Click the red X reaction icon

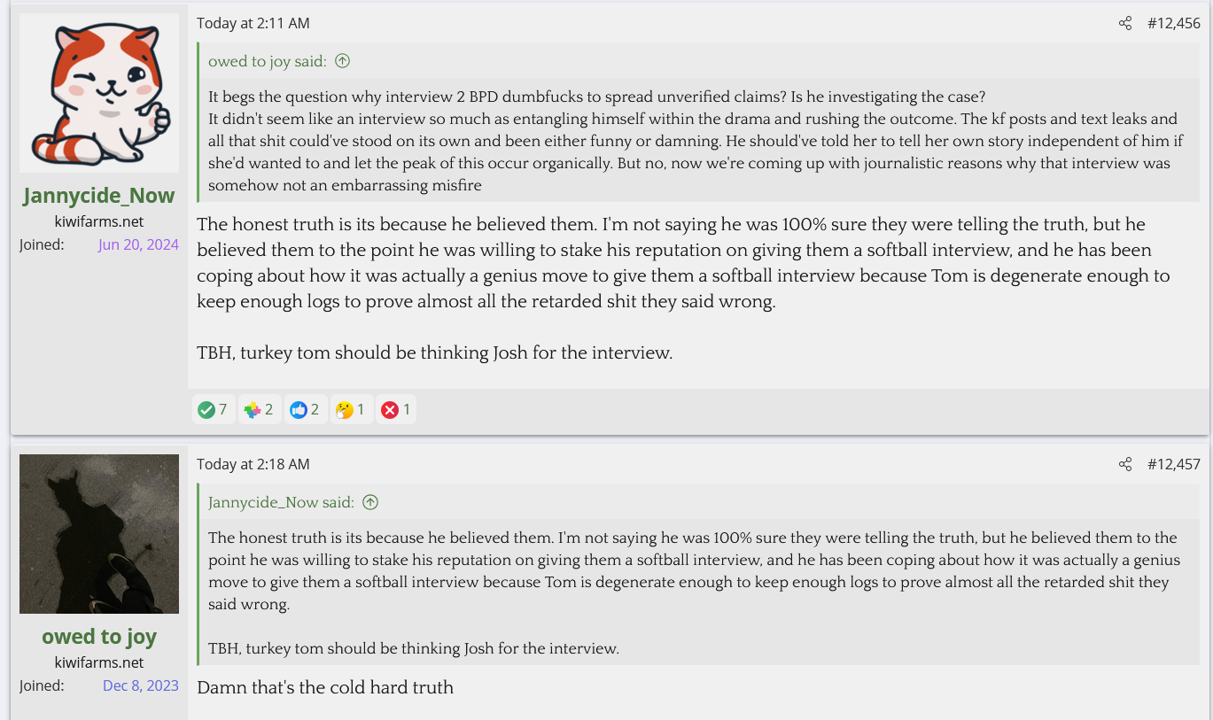click(390, 410)
